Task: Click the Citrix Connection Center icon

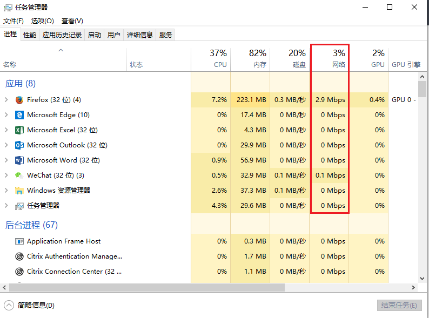Action: coord(19,272)
